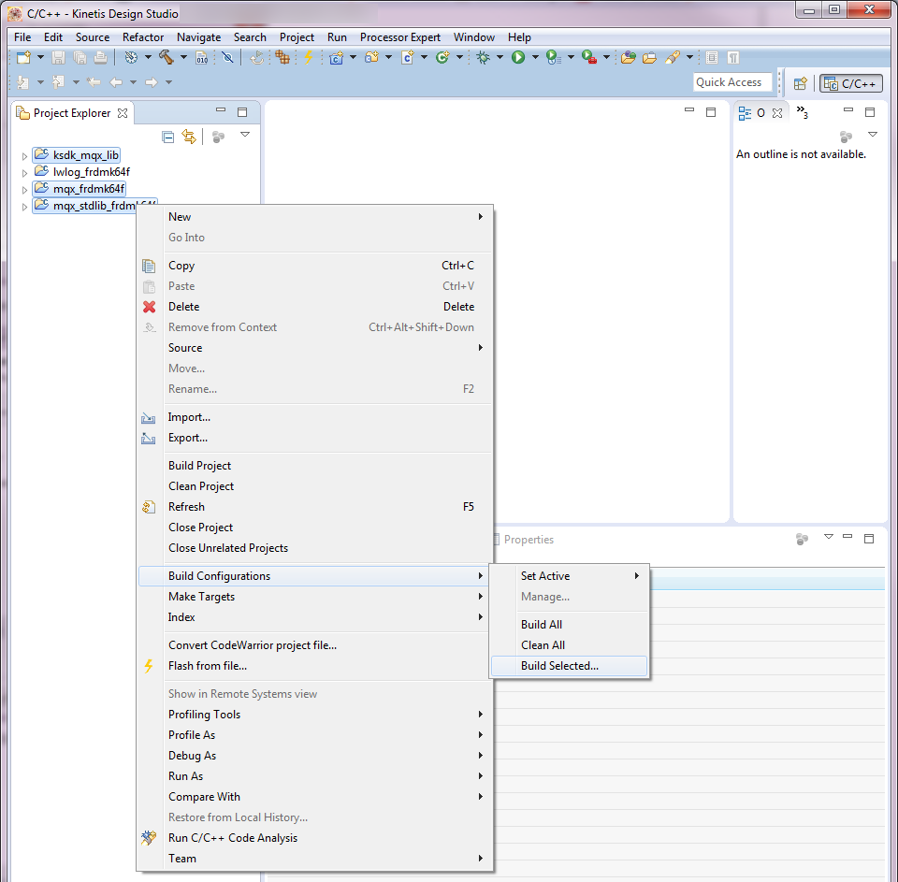The width and height of the screenshot is (898, 882).
Task: Choose Convert CodeWarrior project file...
Action: click(x=315, y=645)
